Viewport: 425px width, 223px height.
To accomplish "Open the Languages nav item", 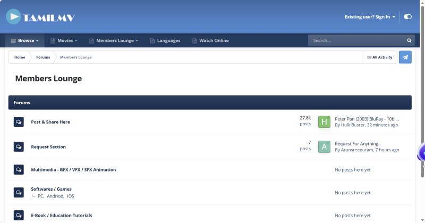I will coord(165,40).
